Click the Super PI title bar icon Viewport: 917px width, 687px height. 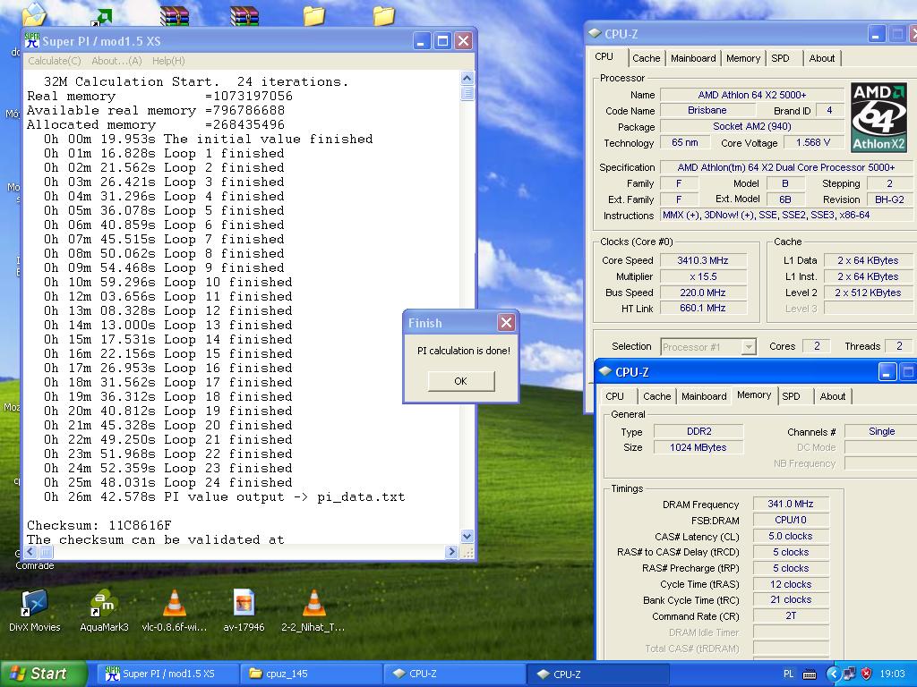coord(32,40)
